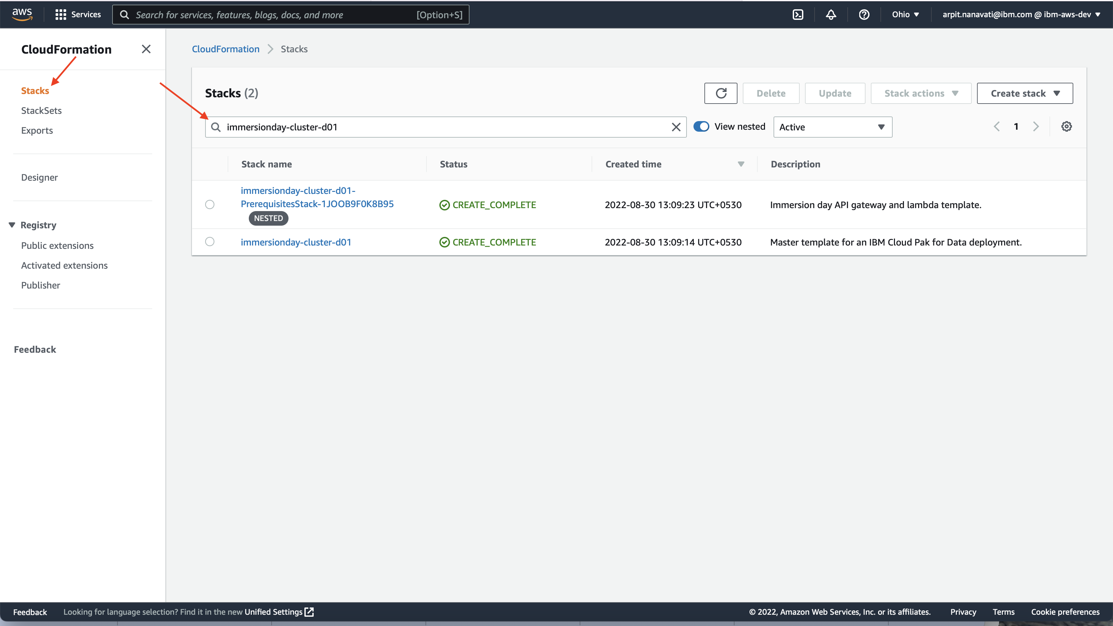Click Feedback in the footer bar

click(x=30, y=612)
